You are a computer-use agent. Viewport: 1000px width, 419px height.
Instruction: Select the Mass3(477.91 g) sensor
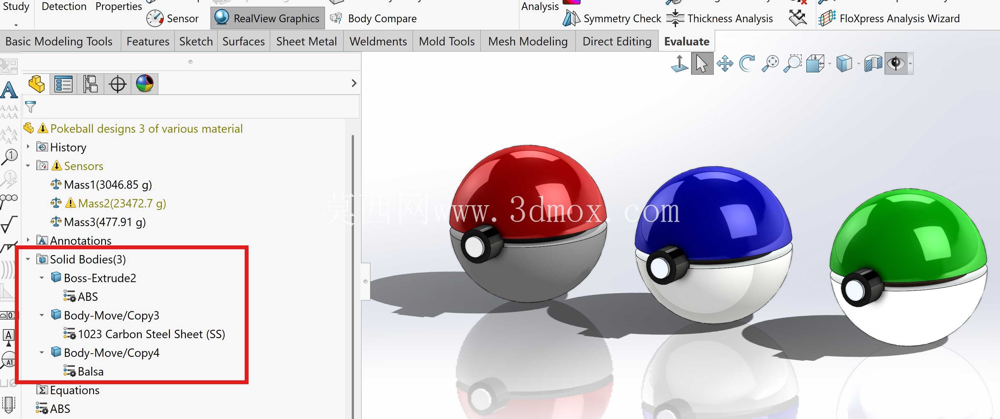point(98,222)
